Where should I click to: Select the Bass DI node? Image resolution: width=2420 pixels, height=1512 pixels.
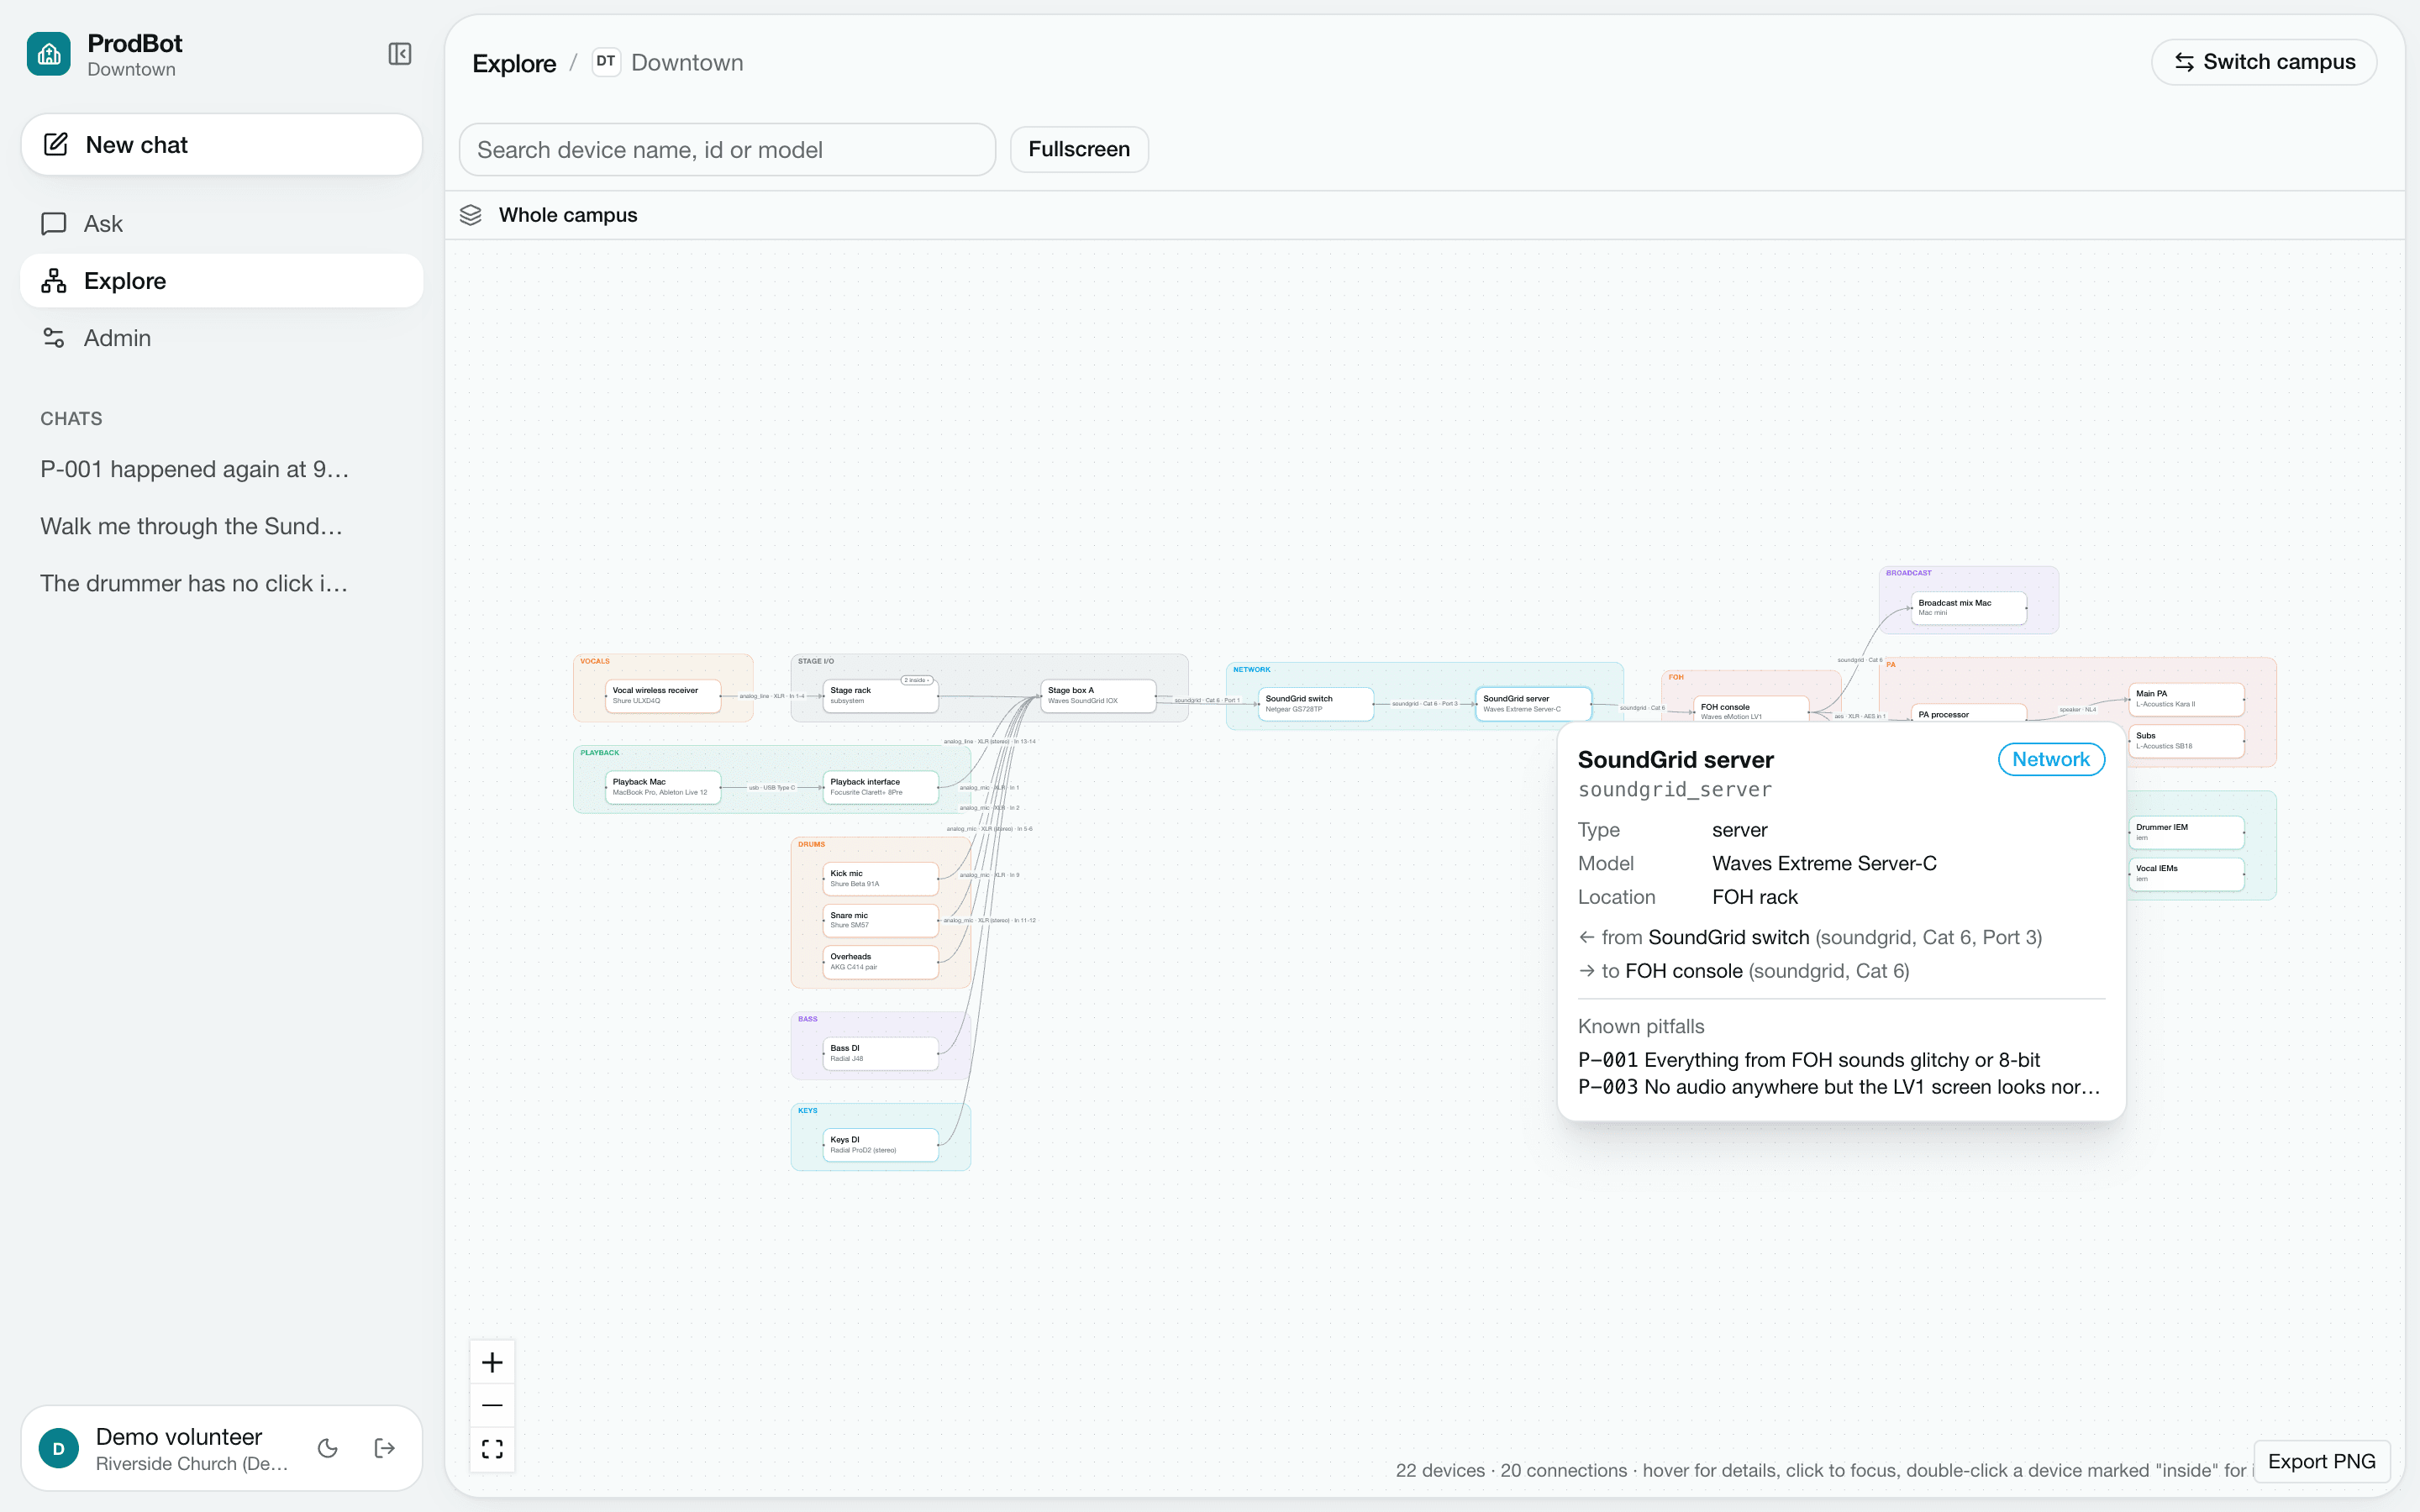click(x=880, y=1053)
